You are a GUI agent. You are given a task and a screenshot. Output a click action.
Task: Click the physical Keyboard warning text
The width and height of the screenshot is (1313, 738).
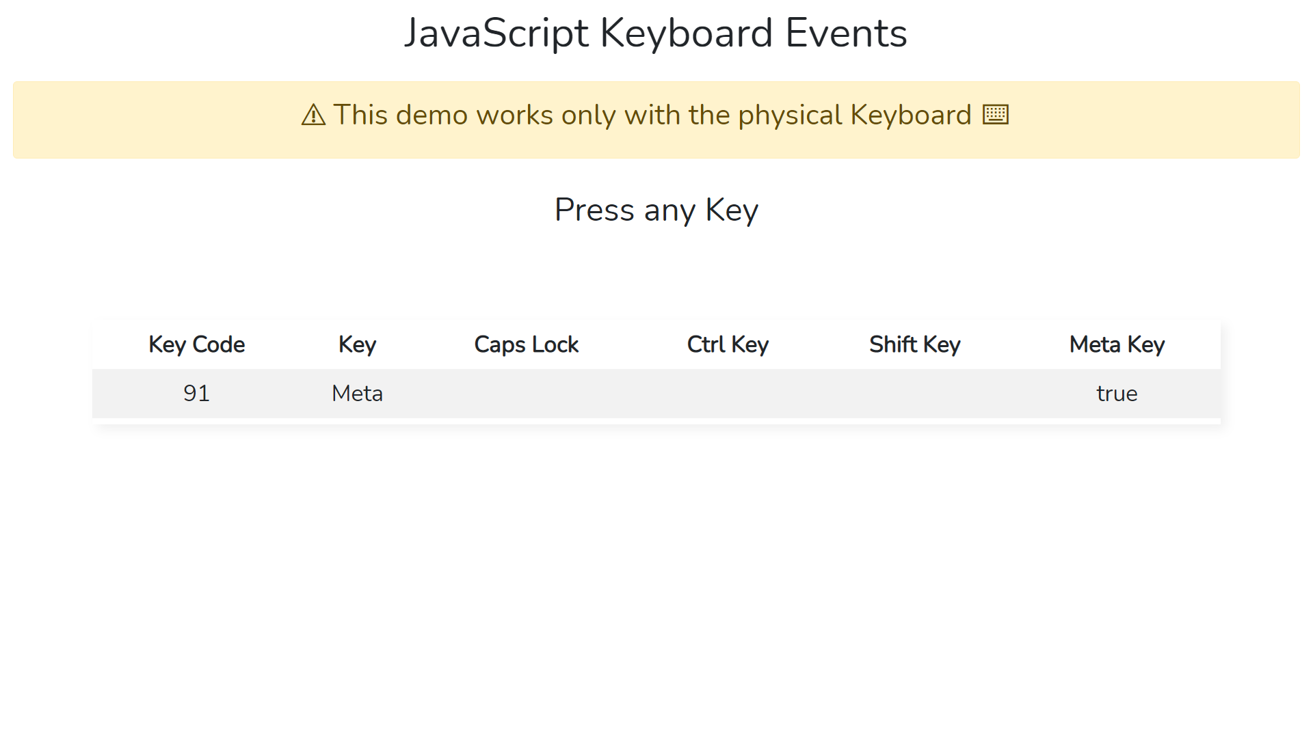coord(651,115)
